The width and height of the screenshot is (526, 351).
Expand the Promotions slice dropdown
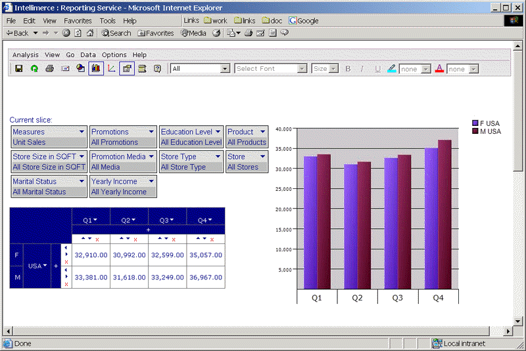pos(151,131)
